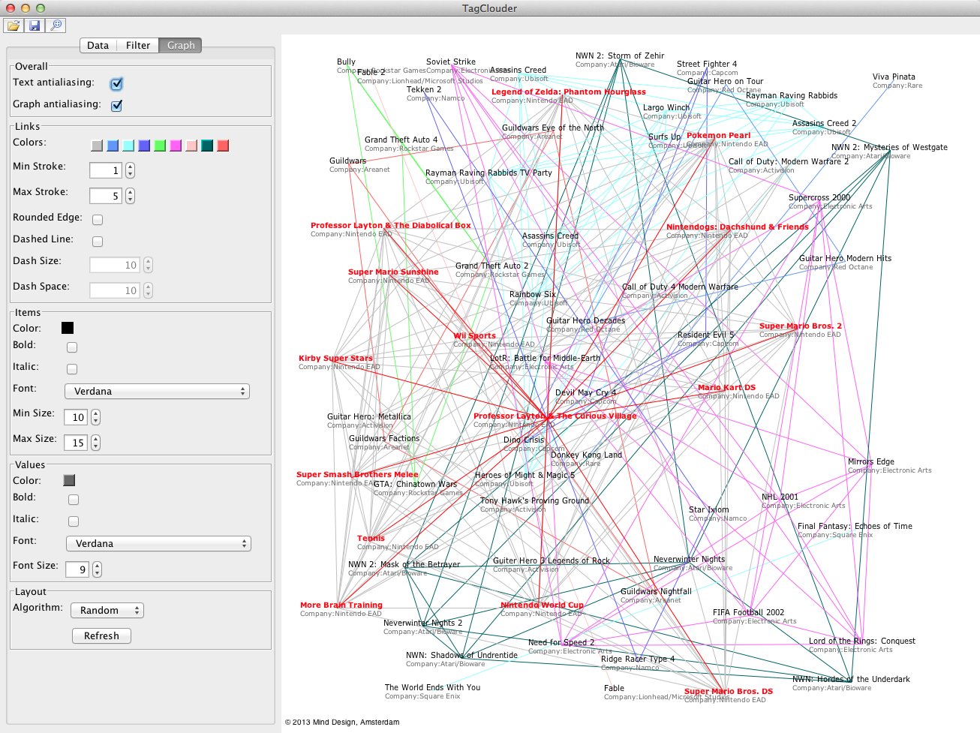Uncheck Graph antialiasing
Screen dimensions: 980x733
(x=116, y=106)
